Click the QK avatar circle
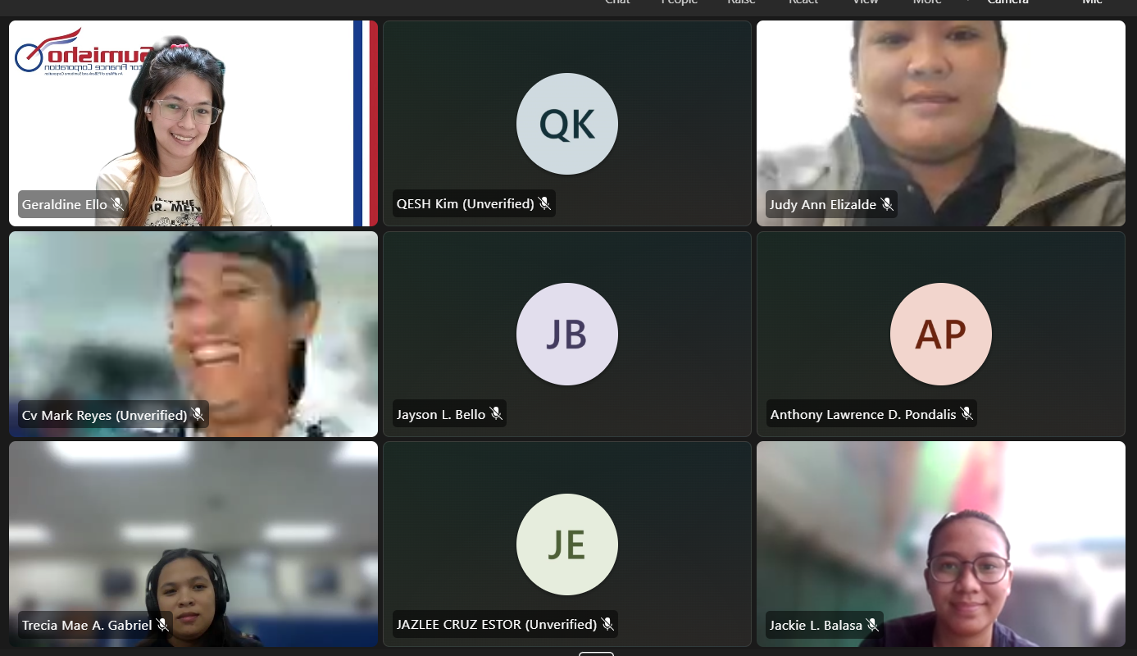 click(567, 124)
